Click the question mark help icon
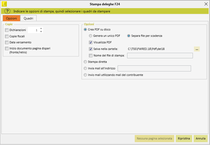This screenshot has width=210, height=145. coord(7,11)
